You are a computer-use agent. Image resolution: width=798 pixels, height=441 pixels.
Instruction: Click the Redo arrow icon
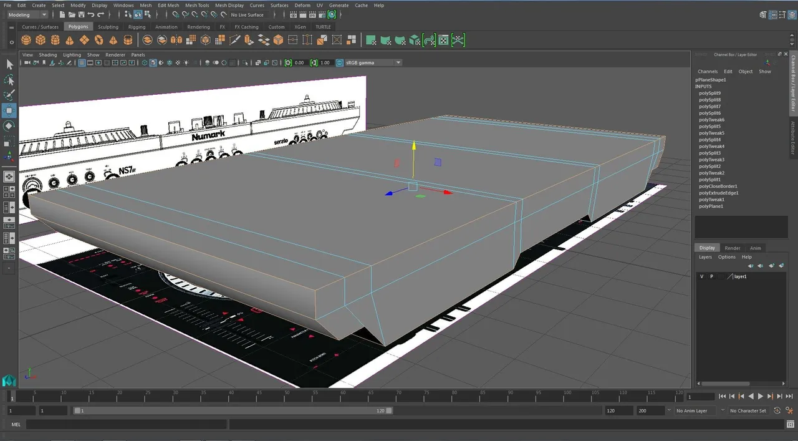pos(100,14)
